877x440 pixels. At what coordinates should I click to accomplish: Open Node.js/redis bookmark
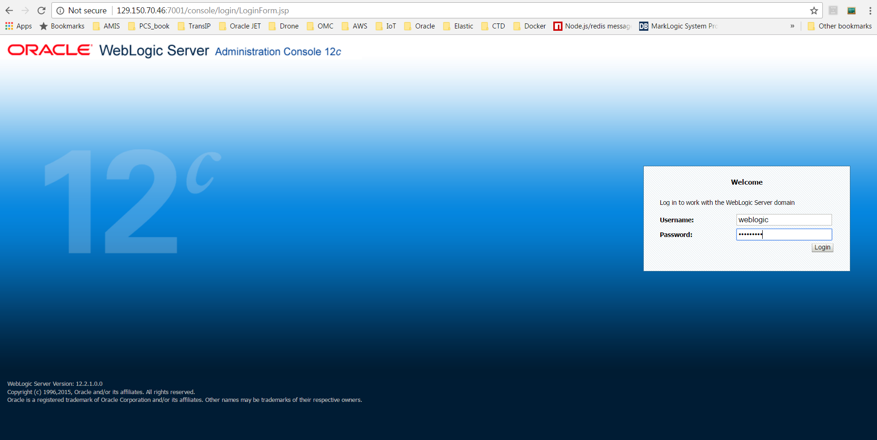point(592,26)
